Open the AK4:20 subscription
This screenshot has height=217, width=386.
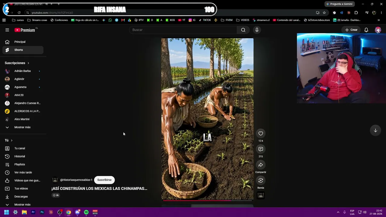(23, 95)
